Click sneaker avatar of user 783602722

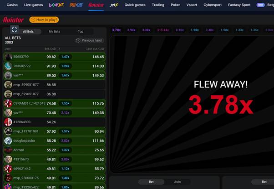point(8,66)
